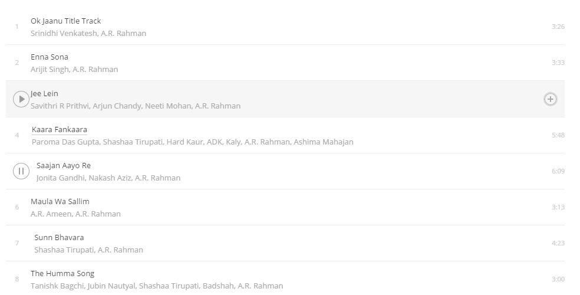Screen dimensions: 580x295
Task: Open artist Jonita Gandhi
Action: pos(60,178)
